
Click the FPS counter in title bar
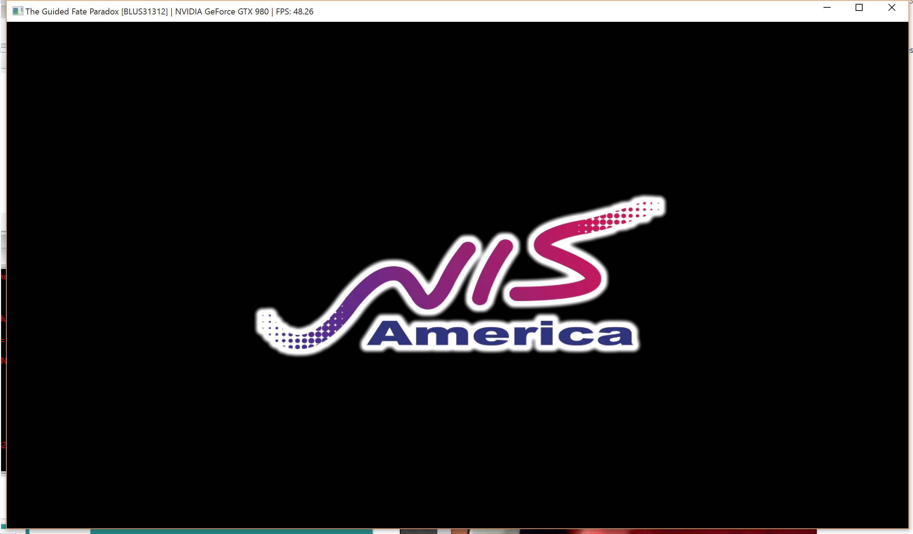(x=294, y=12)
